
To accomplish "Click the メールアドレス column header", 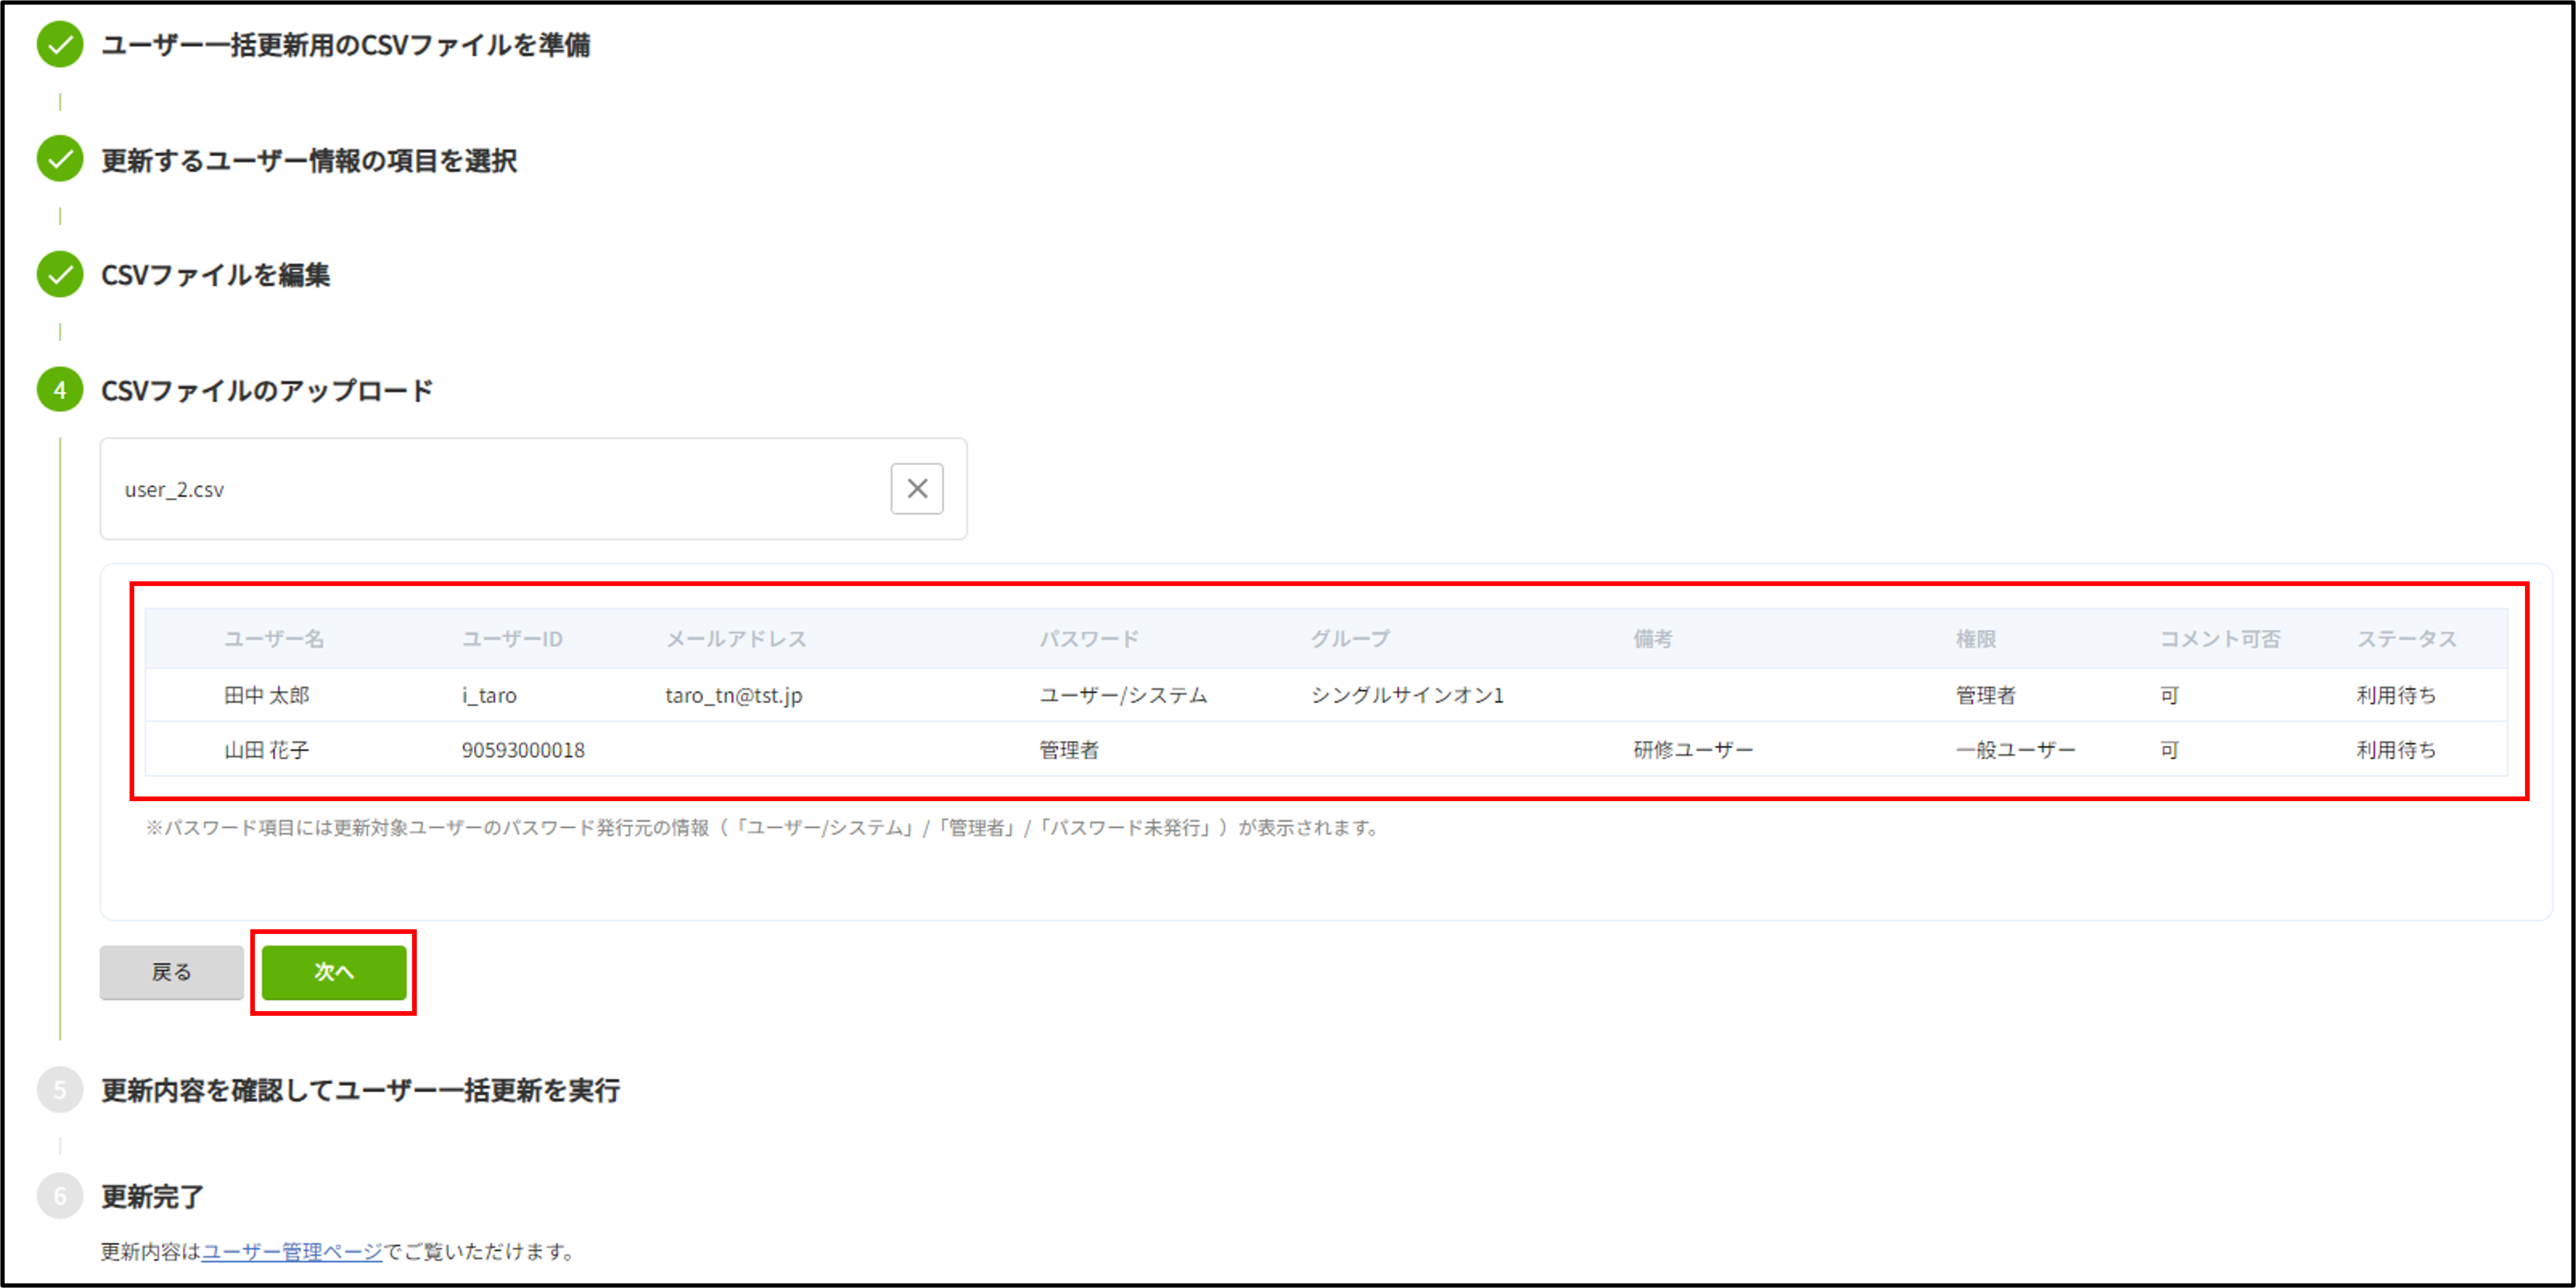I will (x=736, y=639).
